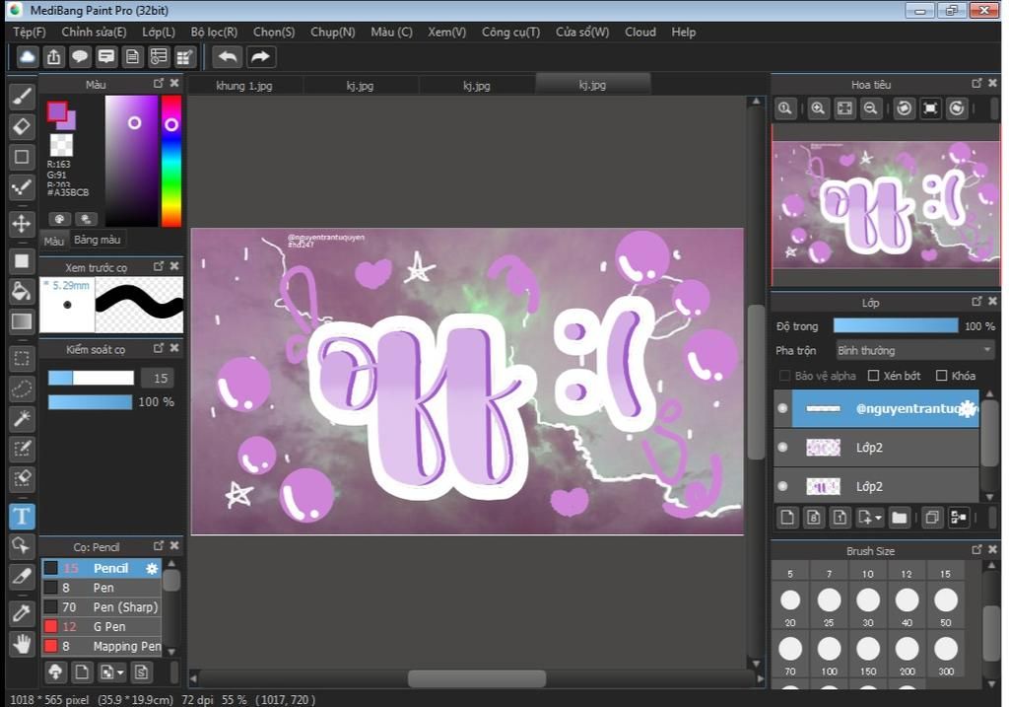The width and height of the screenshot is (1009, 707).
Task: Add a new brush icon
Action: [82, 672]
